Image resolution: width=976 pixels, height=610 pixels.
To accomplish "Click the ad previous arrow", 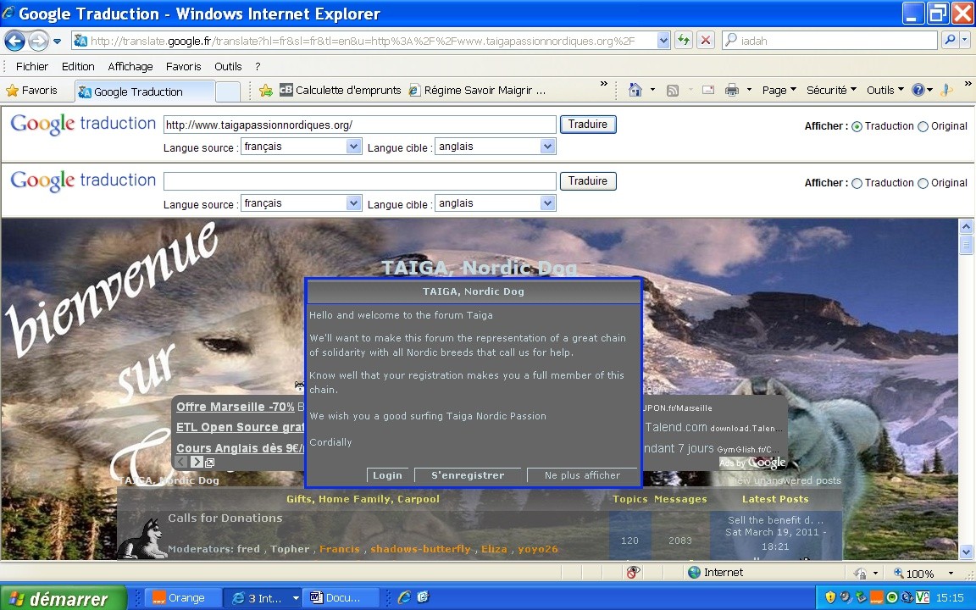I will (181, 462).
